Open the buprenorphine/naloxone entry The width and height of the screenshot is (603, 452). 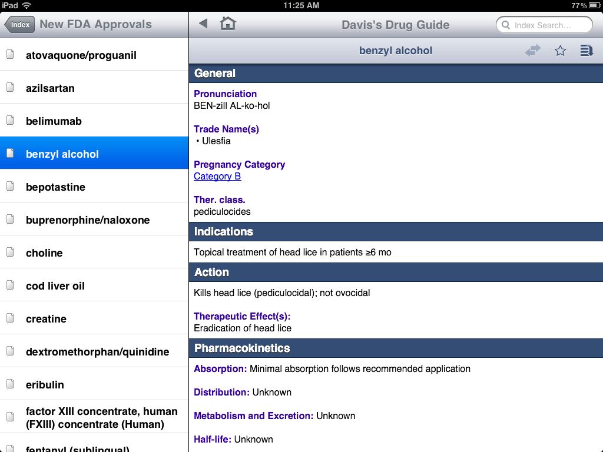[94, 219]
